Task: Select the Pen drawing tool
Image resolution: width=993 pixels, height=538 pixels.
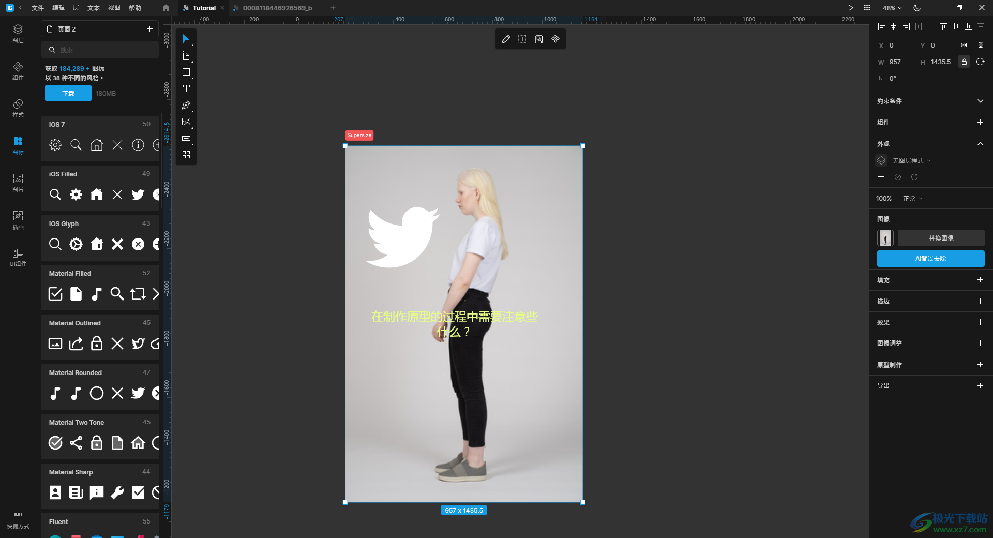Action: pos(186,106)
